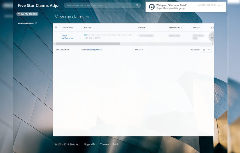This screenshot has width=240, height=153.
Task: Open the Support24 footer link
Action: [x=90, y=144]
